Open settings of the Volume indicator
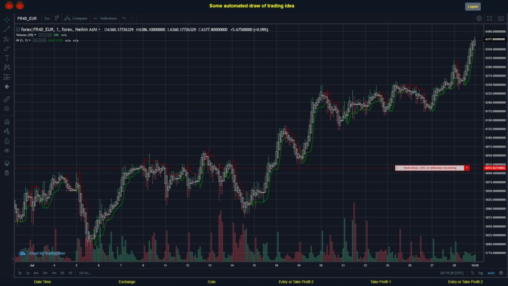The width and height of the screenshot is (508, 286). pos(45,35)
